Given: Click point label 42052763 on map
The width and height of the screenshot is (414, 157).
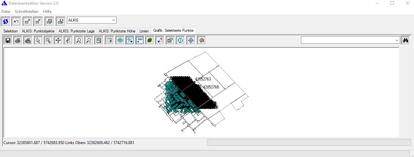Looking at the screenshot, I should [203, 79].
